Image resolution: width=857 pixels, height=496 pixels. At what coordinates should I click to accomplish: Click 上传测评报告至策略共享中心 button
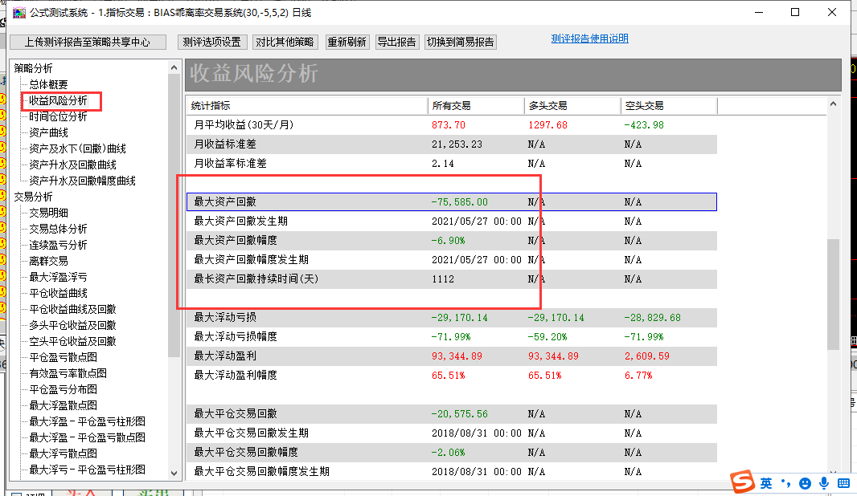pos(88,42)
